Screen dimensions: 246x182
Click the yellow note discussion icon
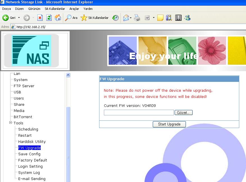click(x=160, y=18)
